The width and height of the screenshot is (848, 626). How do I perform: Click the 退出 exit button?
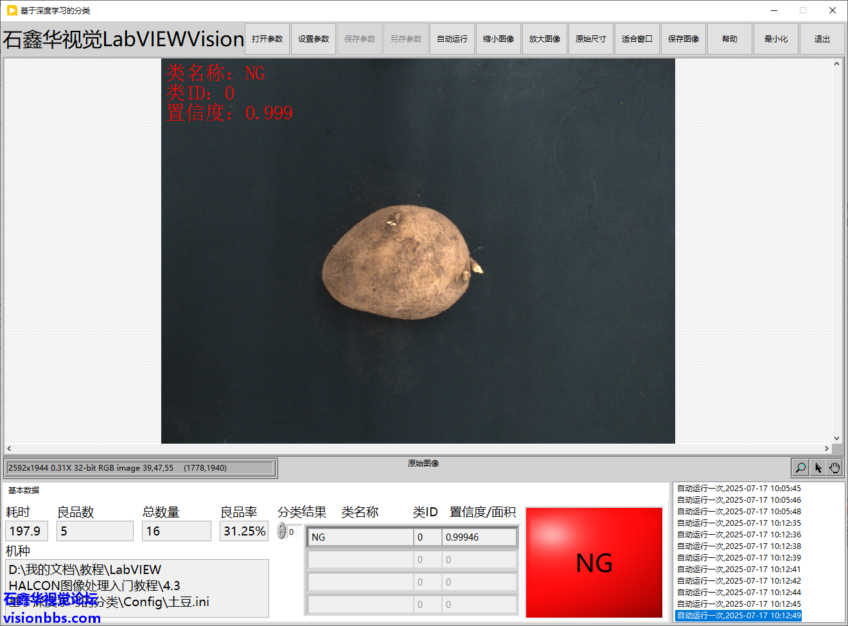point(822,39)
